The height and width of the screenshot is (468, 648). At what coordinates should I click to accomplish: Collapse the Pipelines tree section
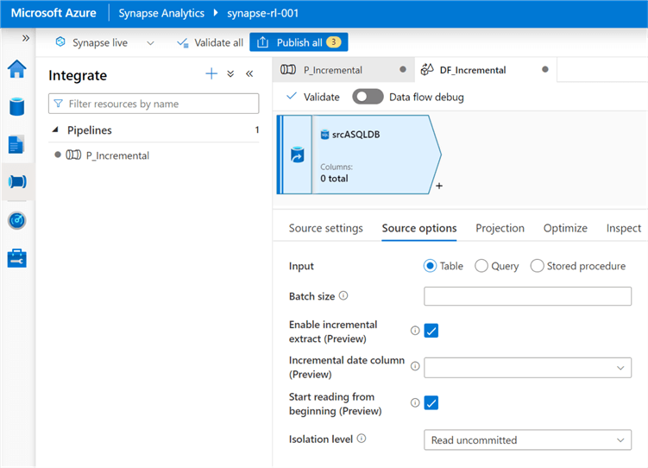[55, 130]
